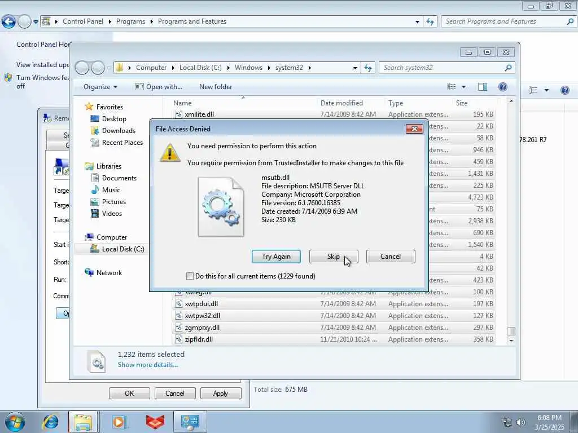Click OK in the properties dialog
The image size is (578, 433).
[x=129, y=393]
